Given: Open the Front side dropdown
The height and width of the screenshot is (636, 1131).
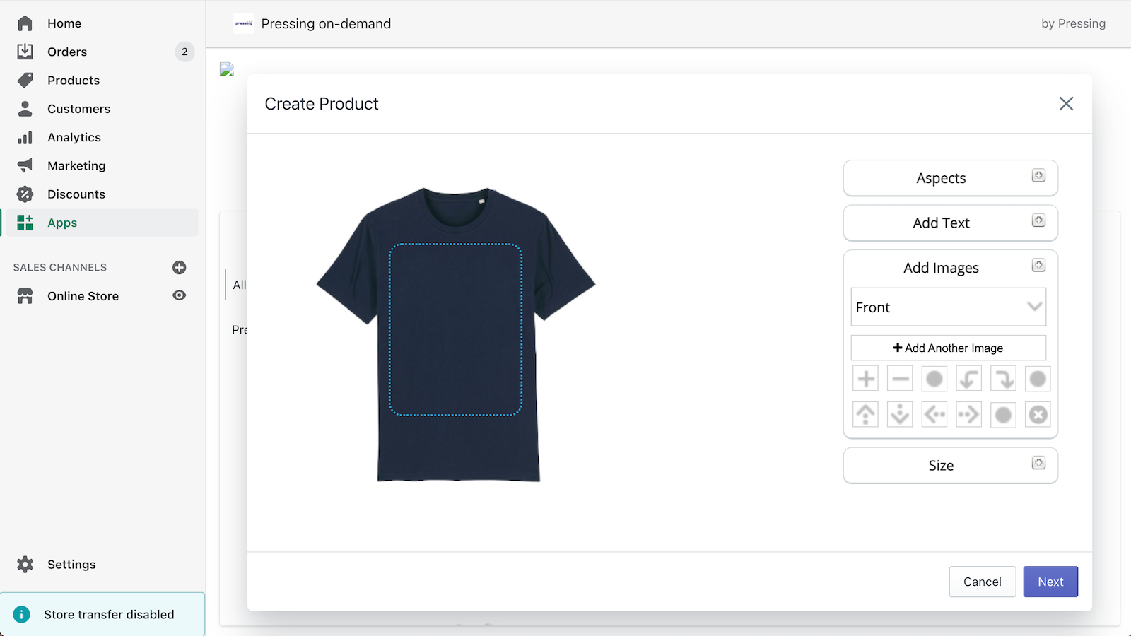Looking at the screenshot, I should click(x=948, y=307).
